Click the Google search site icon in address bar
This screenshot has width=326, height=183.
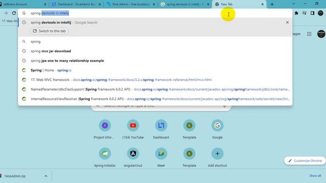[x=24, y=13]
